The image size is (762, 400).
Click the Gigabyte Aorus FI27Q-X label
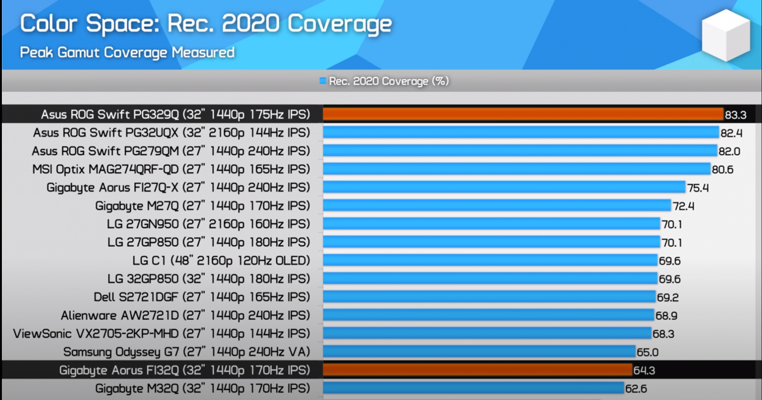pyautogui.click(x=178, y=188)
